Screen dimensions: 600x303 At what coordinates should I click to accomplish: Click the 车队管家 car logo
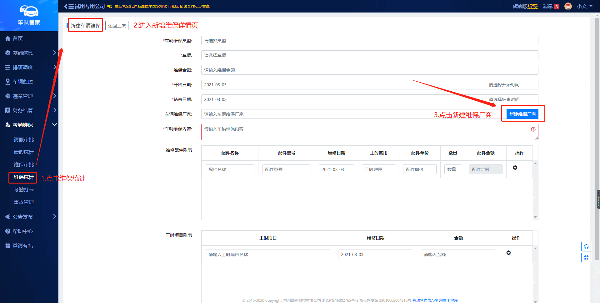(x=29, y=12)
